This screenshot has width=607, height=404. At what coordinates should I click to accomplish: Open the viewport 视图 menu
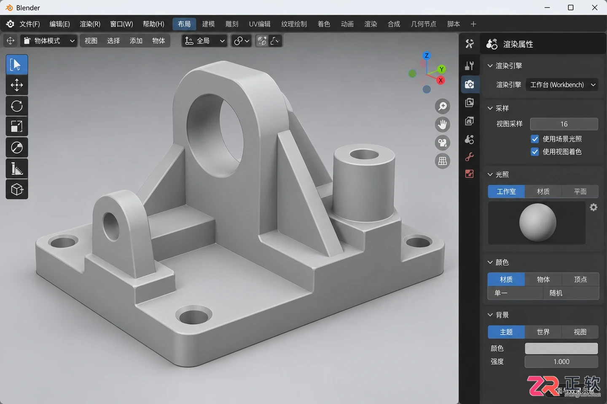(x=91, y=41)
